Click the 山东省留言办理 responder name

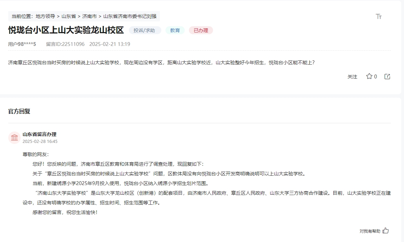pyautogui.click(x=39, y=134)
